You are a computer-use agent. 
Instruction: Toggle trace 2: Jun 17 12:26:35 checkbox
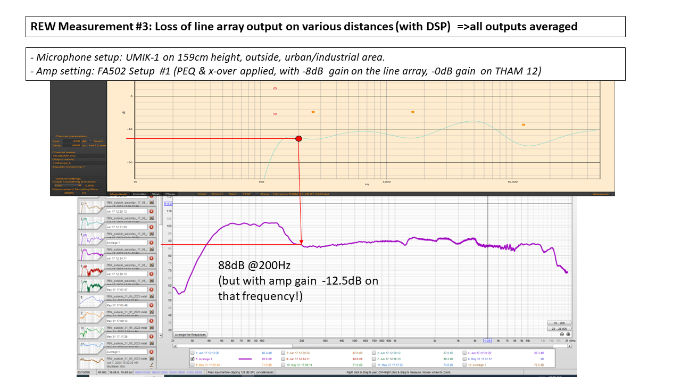[283, 353]
